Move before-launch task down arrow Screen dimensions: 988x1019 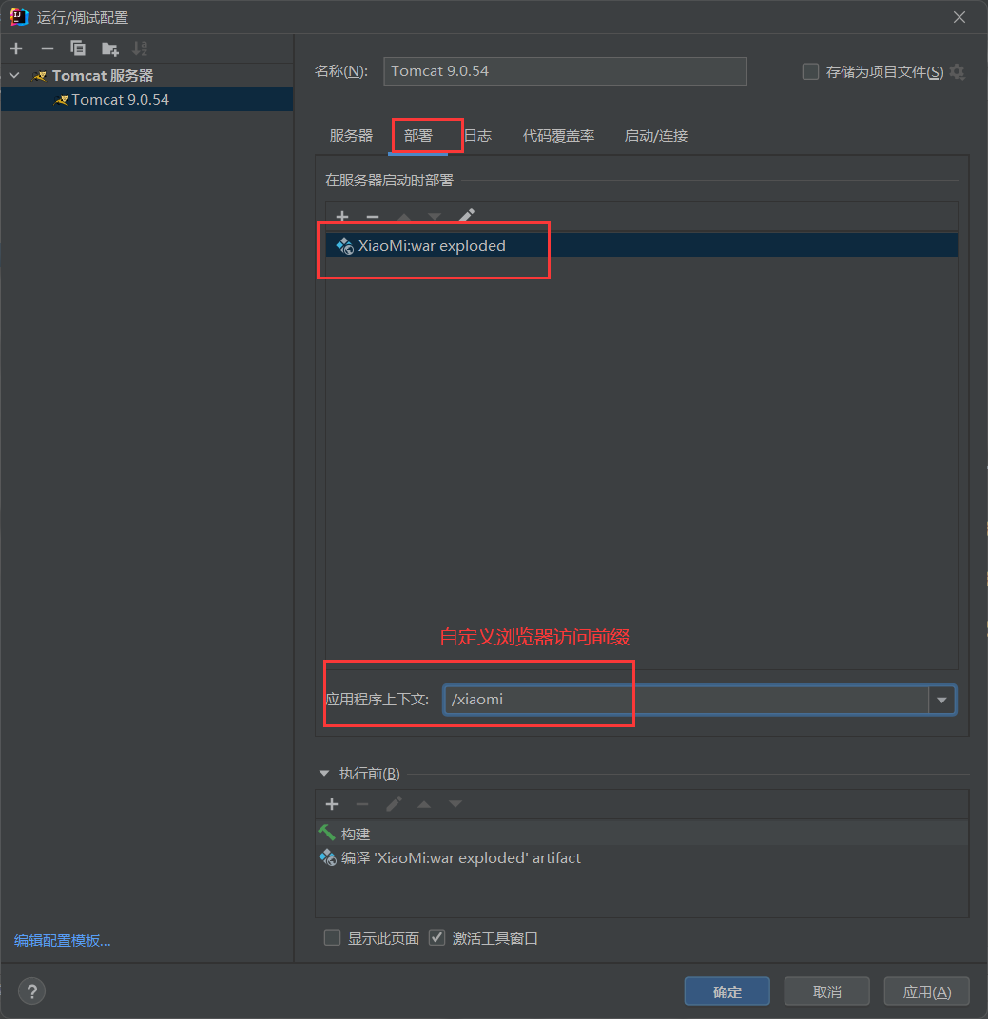[455, 804]
